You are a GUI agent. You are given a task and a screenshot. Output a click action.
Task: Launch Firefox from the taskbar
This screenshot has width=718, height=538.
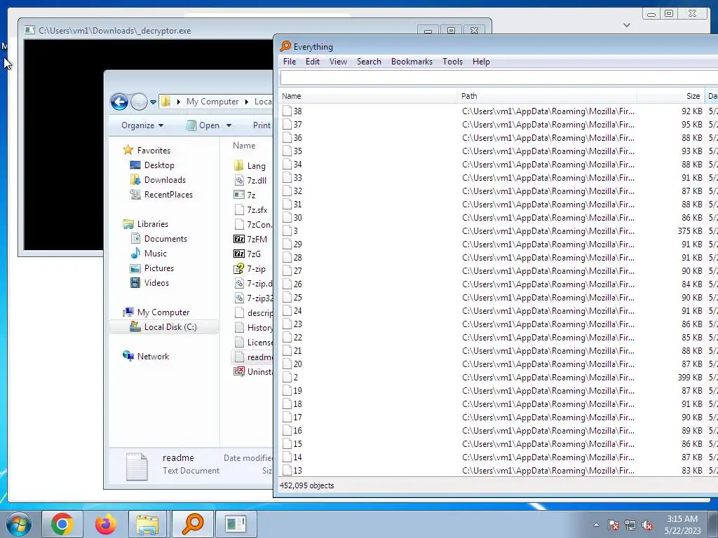[x=105, y=524]
